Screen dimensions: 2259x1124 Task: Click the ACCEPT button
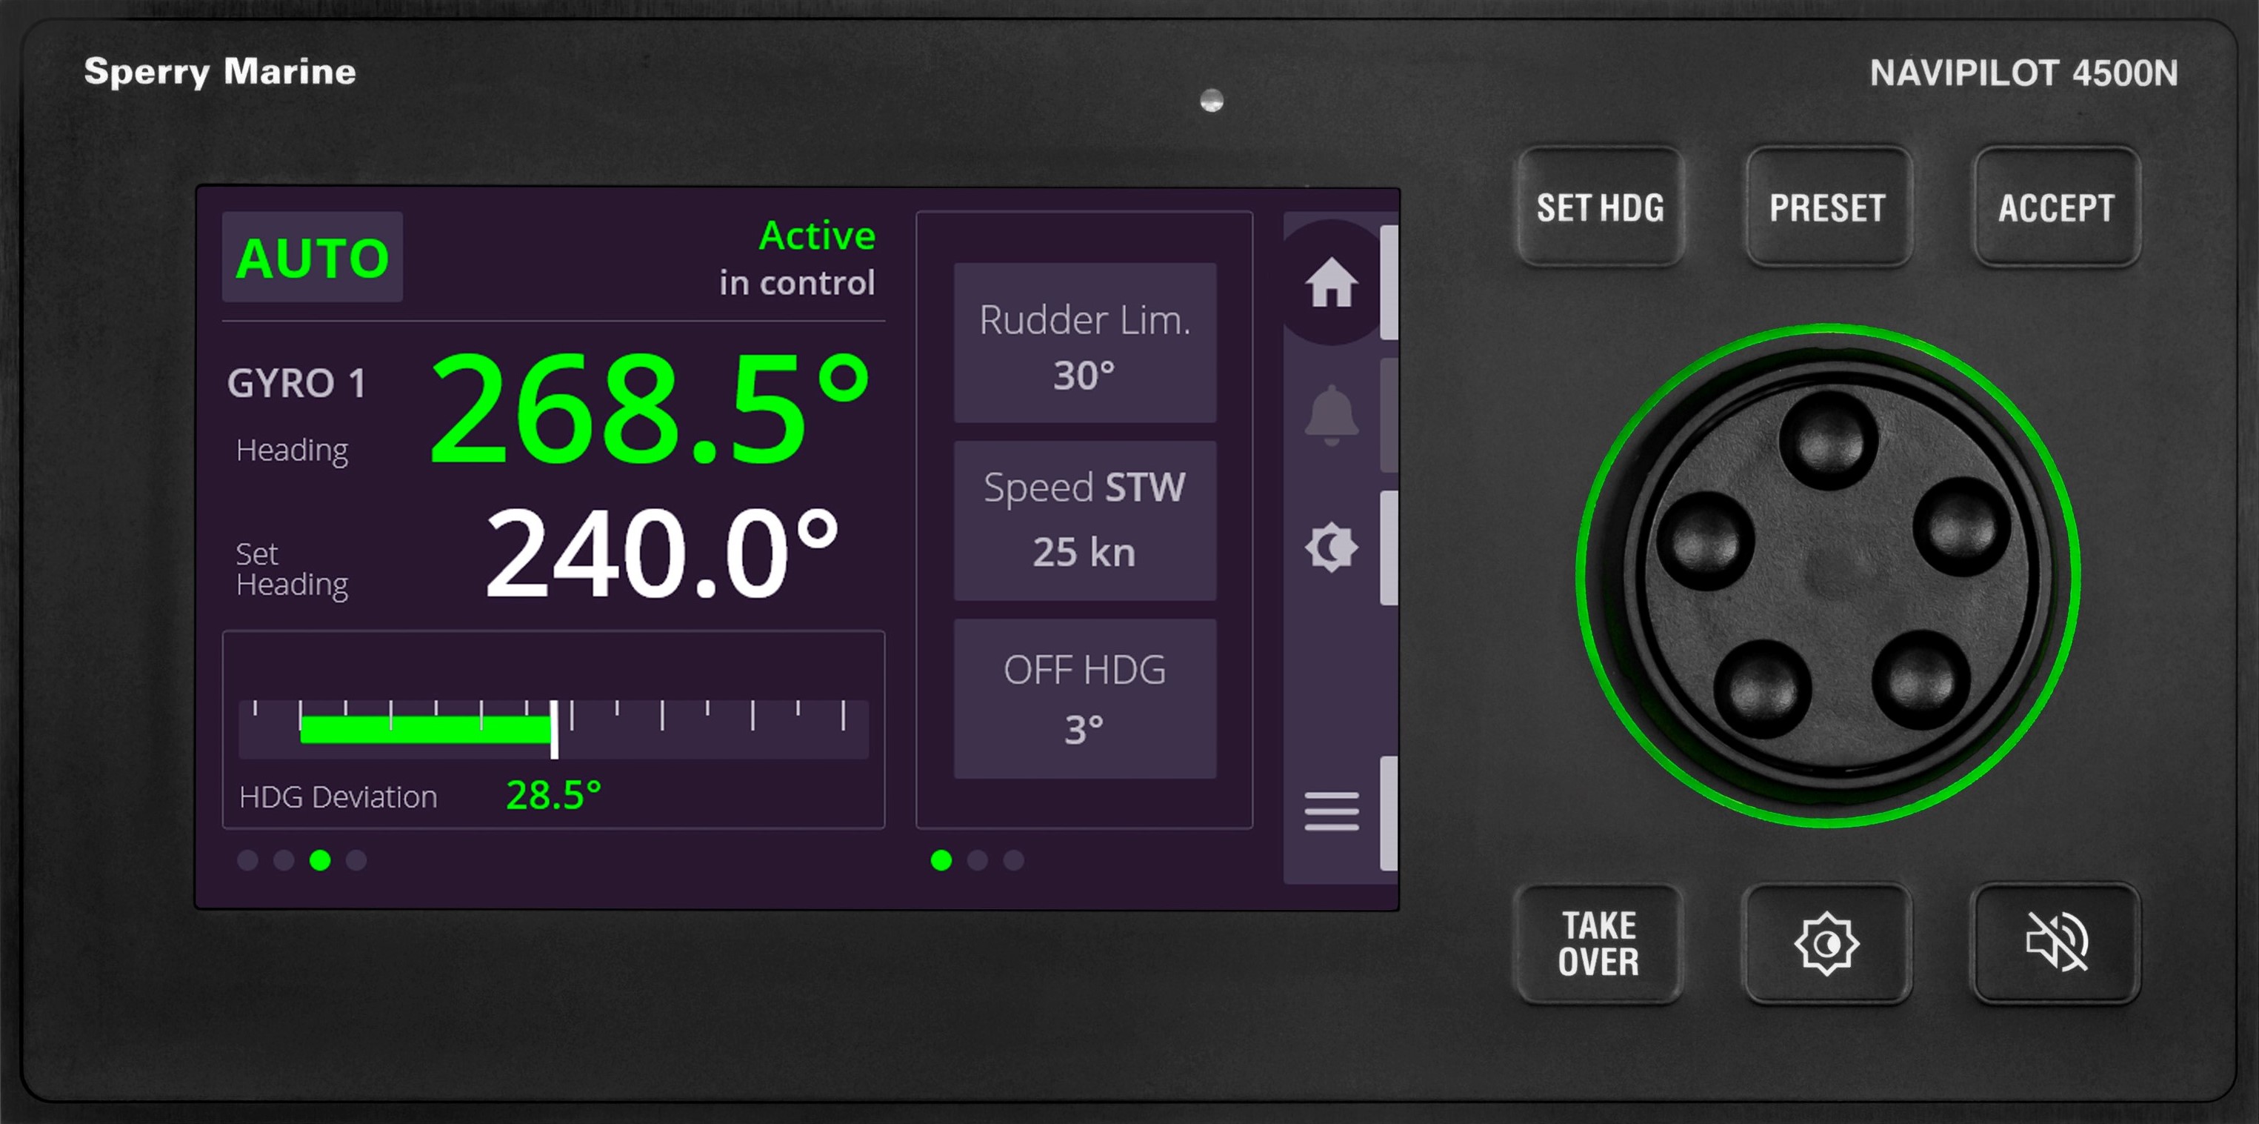[x=2056, y=207]
